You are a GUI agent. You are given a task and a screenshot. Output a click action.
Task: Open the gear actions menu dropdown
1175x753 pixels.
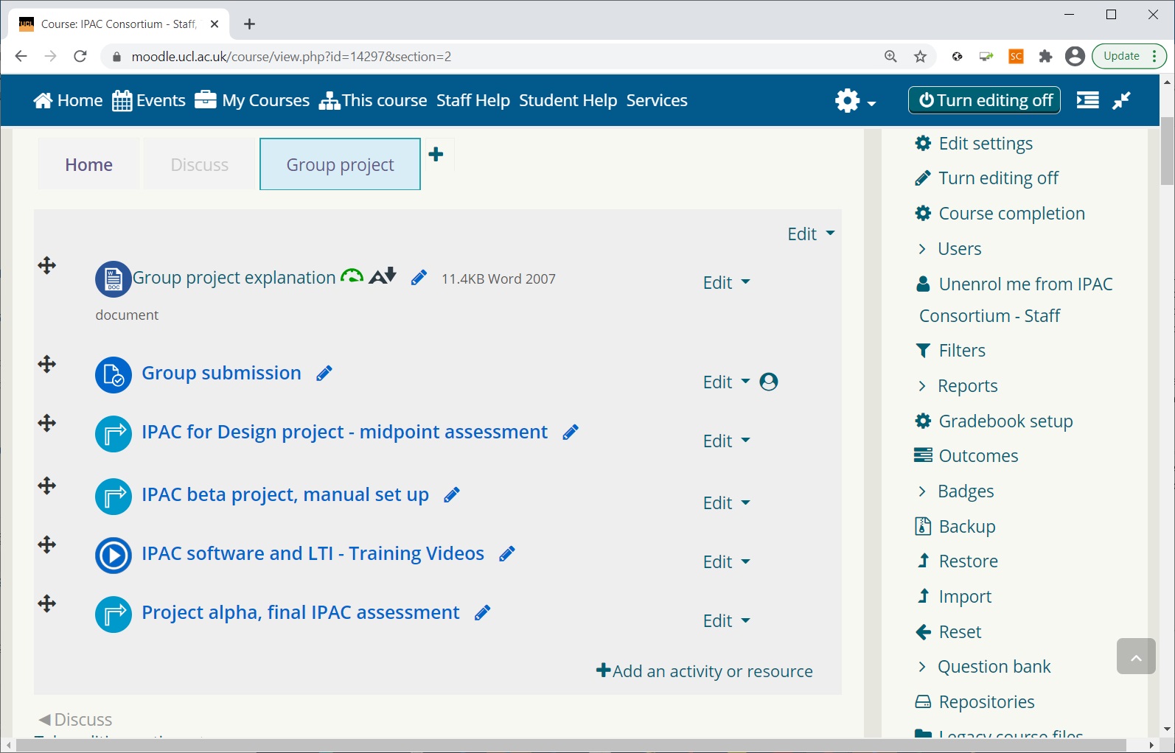point(855,100)
